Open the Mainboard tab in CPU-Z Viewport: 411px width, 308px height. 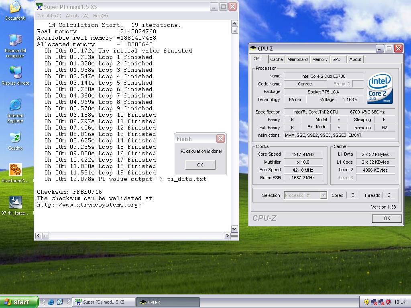pos(297,59)
